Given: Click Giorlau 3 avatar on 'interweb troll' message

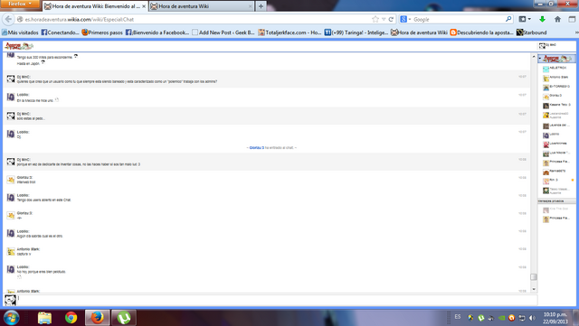Looking at the screenshot, I should pos(11,180).
